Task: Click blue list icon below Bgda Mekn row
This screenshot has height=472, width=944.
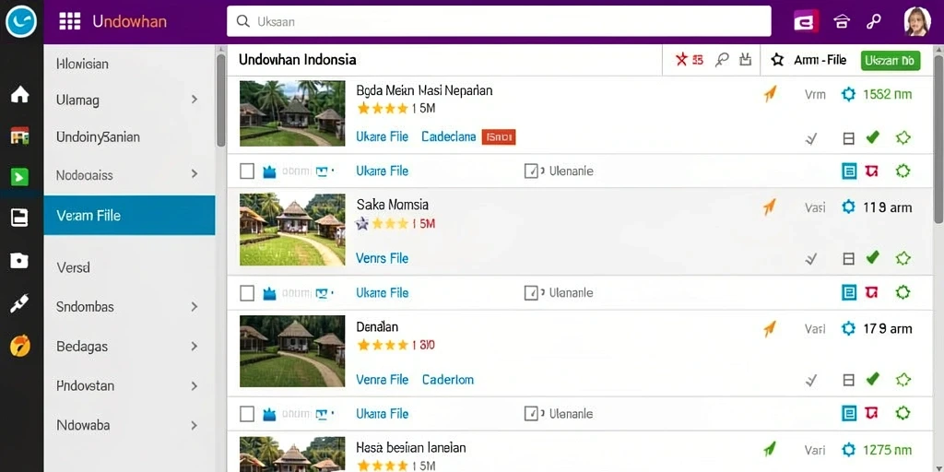Action: [x=849, y=171]
